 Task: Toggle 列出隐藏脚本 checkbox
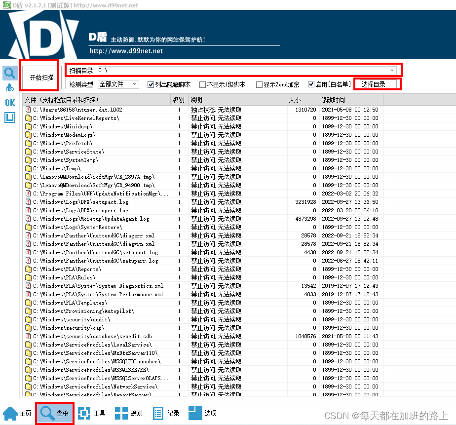(151, 84)
